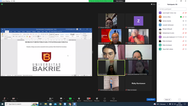Expand share options arrow next to Share Screen

(74, 99)
